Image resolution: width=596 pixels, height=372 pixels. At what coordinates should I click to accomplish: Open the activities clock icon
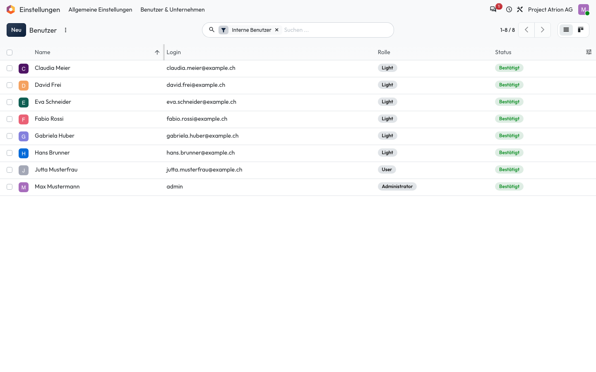509,10
